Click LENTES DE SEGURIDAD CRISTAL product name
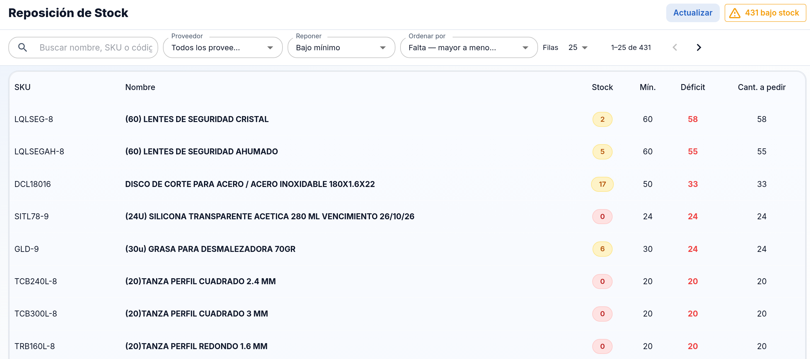This screenshot has height=359, width=810. (x=197, y=119)
